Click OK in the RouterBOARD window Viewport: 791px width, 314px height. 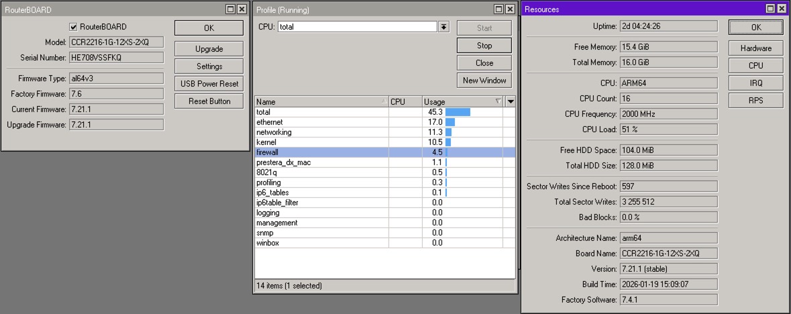tap(209, 28)
